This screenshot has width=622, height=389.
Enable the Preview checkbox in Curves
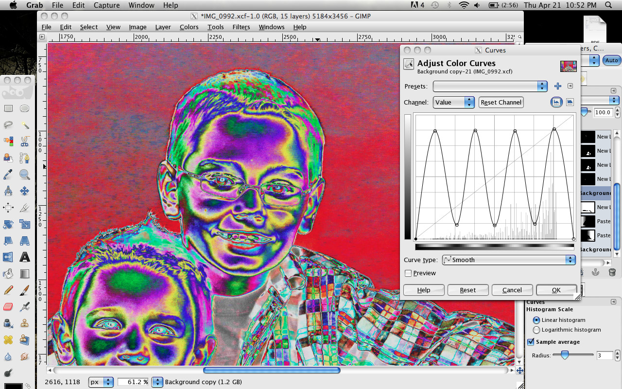(x=408, y=273)
